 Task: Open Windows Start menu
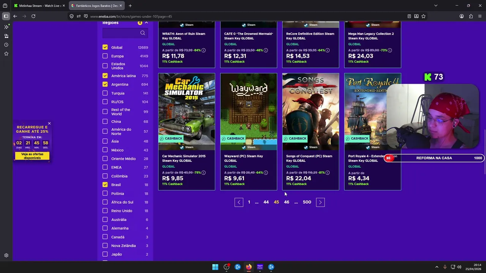pyautogui.click(x=215, y=267)
